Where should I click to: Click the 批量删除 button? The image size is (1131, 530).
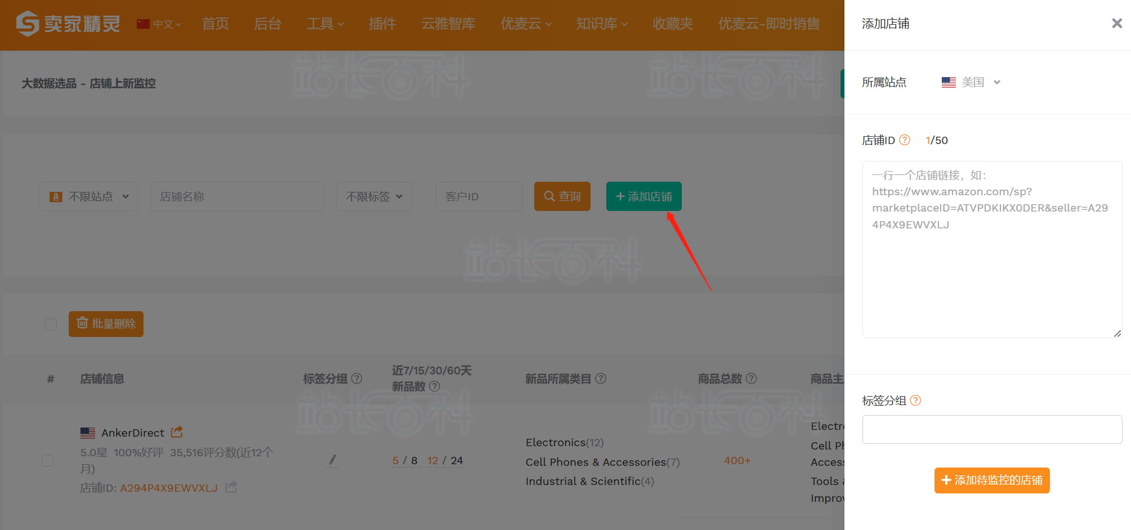click(106, 324)
